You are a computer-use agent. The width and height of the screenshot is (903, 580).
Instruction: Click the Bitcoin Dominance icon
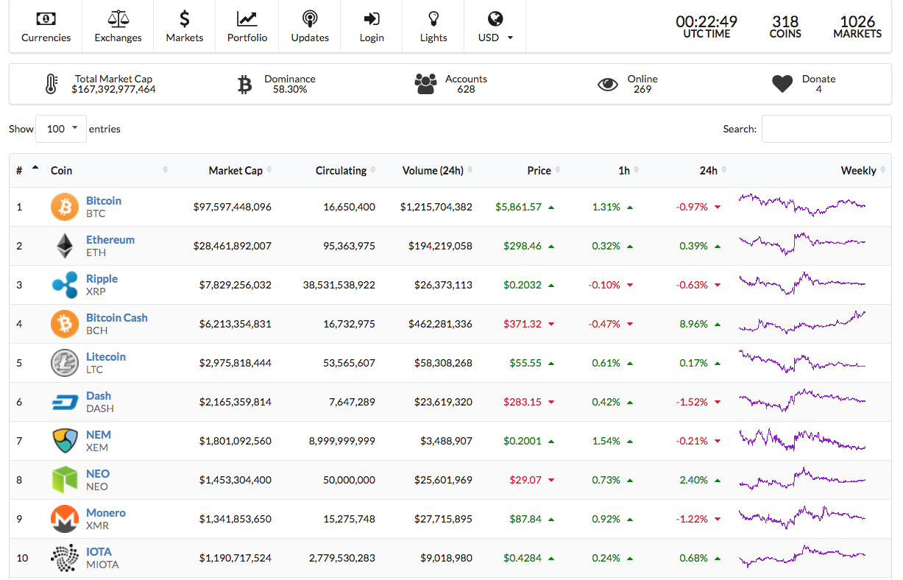[245, 85]
